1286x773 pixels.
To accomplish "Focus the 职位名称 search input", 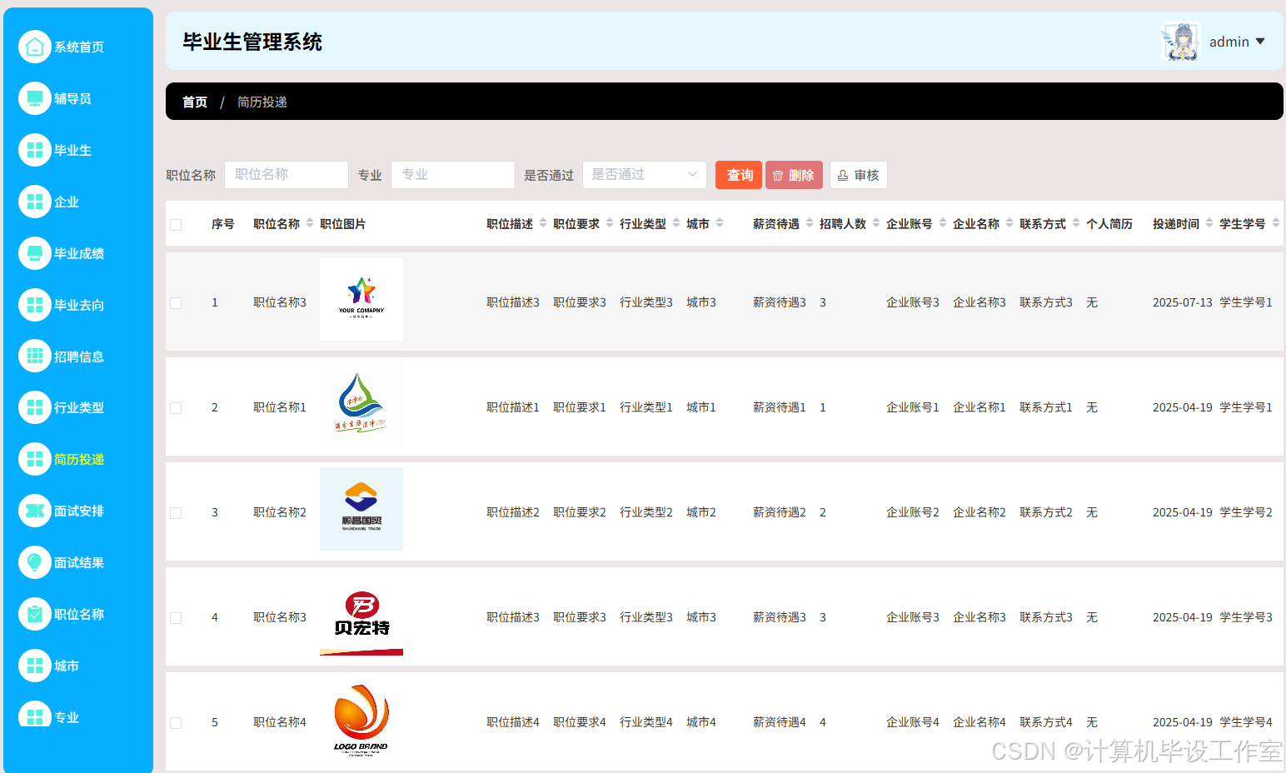I will (x=287, y=175).
